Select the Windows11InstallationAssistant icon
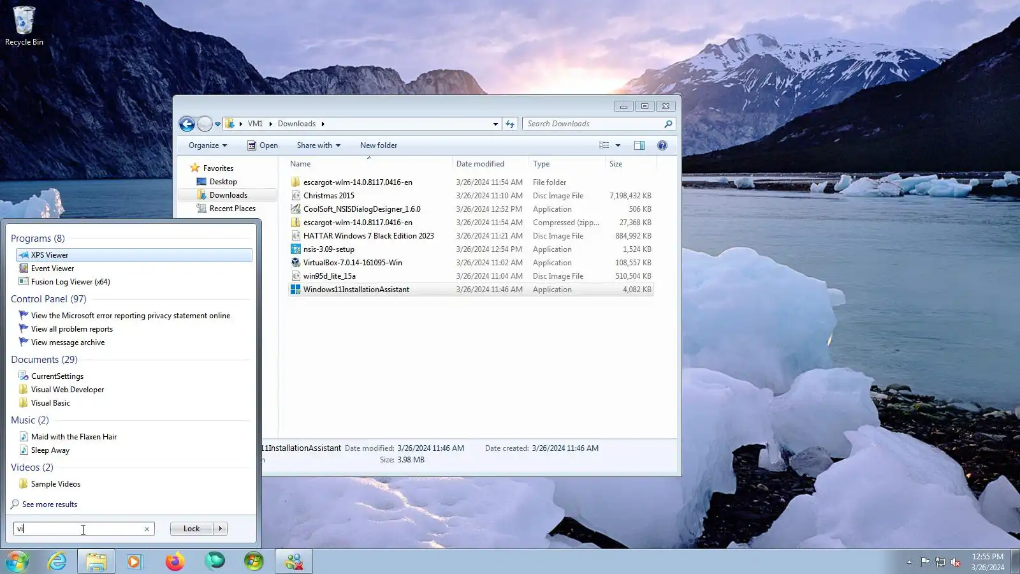The width and height of the screenshot is (1020, 574). pyautogui.click(x=296, y=290)
